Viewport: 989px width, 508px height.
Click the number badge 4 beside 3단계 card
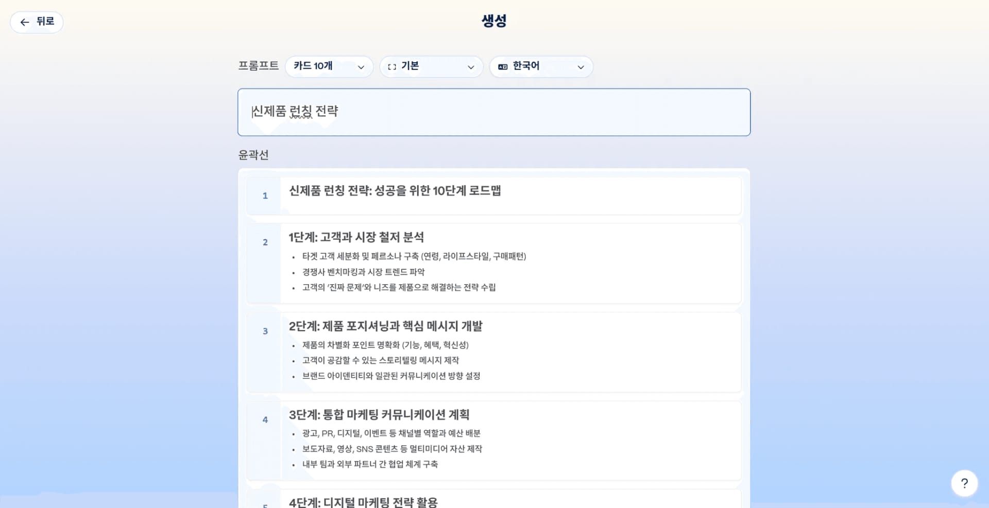click(x=265, y=420)
